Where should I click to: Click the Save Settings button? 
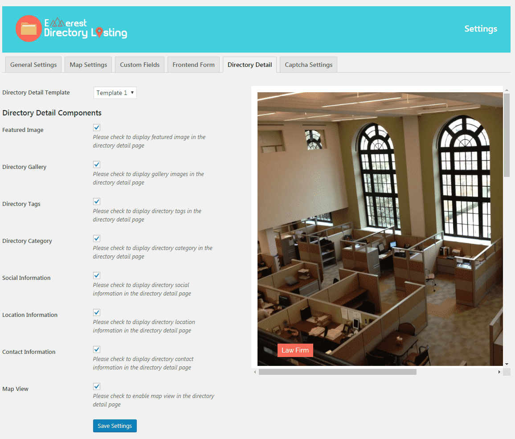pyautogui.click(x=114, y=426)
